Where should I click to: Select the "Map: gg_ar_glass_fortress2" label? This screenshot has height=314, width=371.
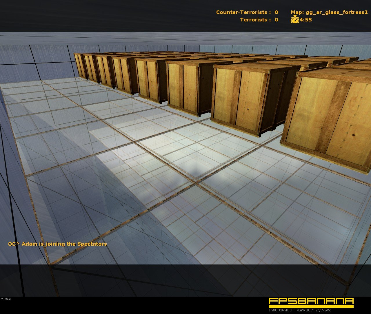(x=329, y=12)
